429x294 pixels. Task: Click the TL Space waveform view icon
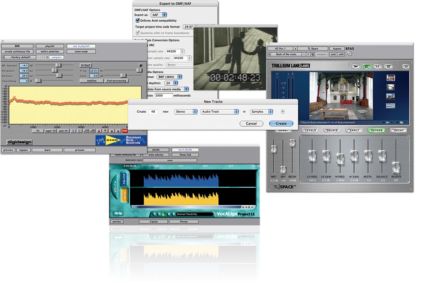tap(355, 66)
